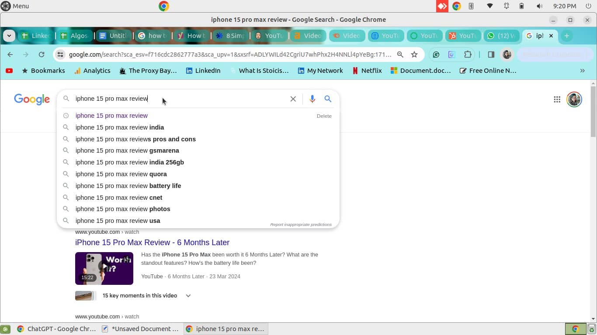Switch to ChatGPT - Google Chrome taskbar window

pos(56,329)
